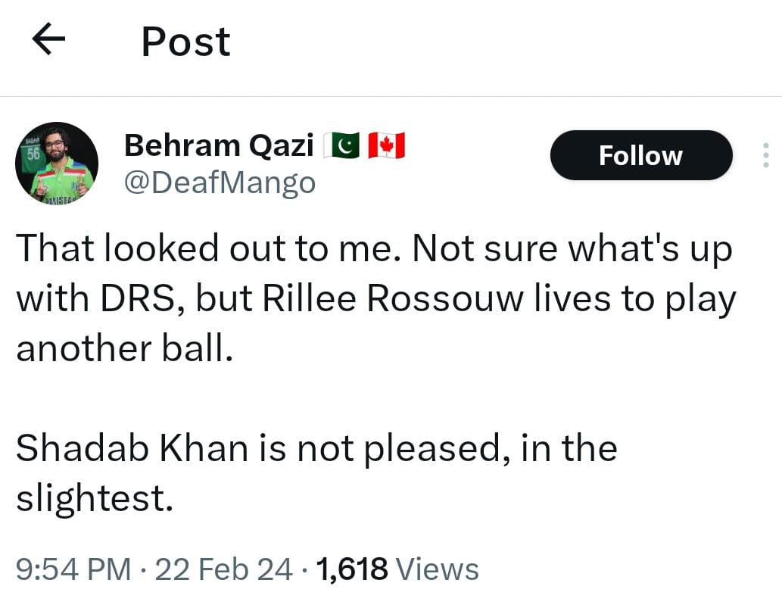Image resolution: width=782 pixels, height=608 pixels.
Task: Click the words "another ball."
Action: 121,348
